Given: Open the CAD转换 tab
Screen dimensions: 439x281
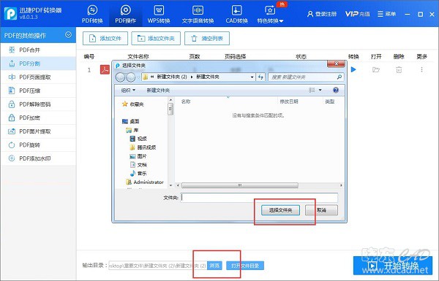Looking at the screenshot, I should (x=236, y=14).
